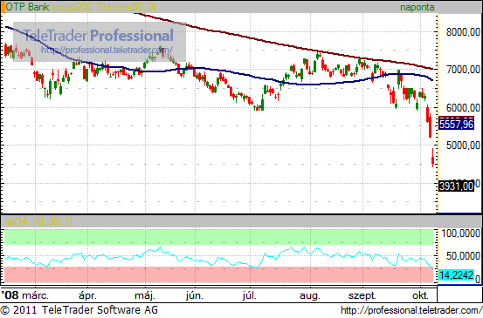483x318 pixels.
Task: Click the júl. date label
Action: (x=250, y=295)
